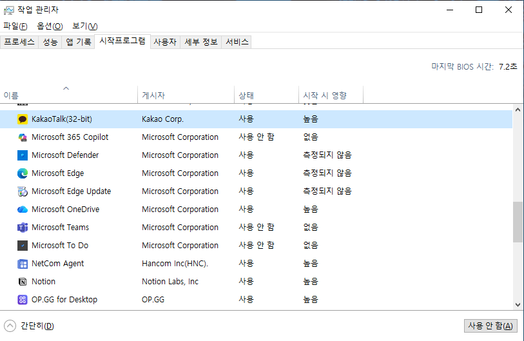Click Microsoft 365 Copilot 없음 impact cell
The height and width of the screenshot is (341, 524).
[311, 137]
